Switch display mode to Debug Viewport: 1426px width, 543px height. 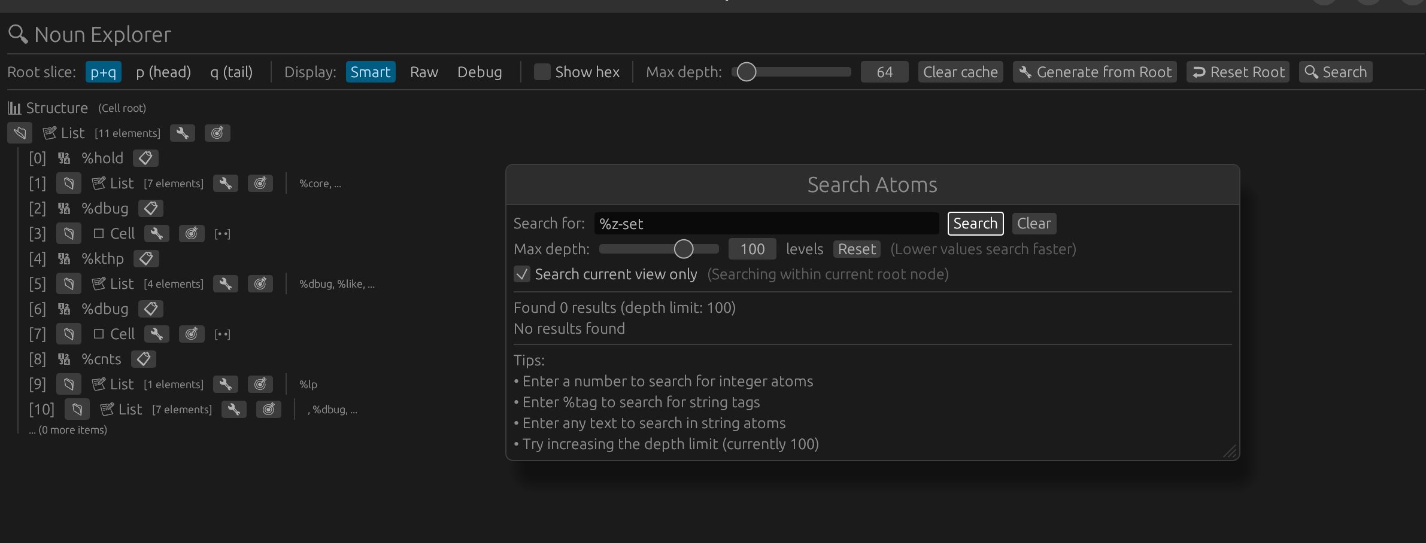pos(480,72)
